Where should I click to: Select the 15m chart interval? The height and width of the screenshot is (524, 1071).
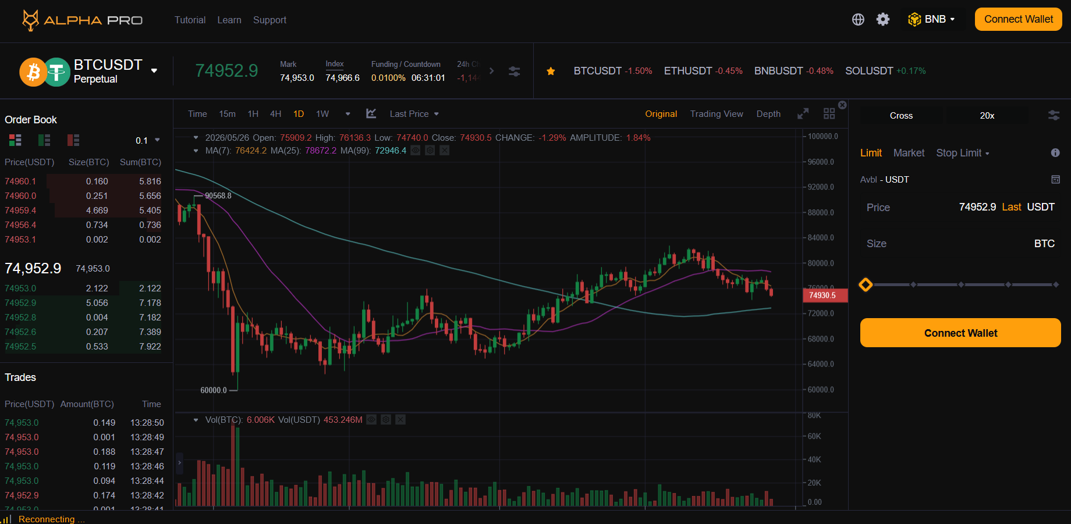[x=227, y=114]
